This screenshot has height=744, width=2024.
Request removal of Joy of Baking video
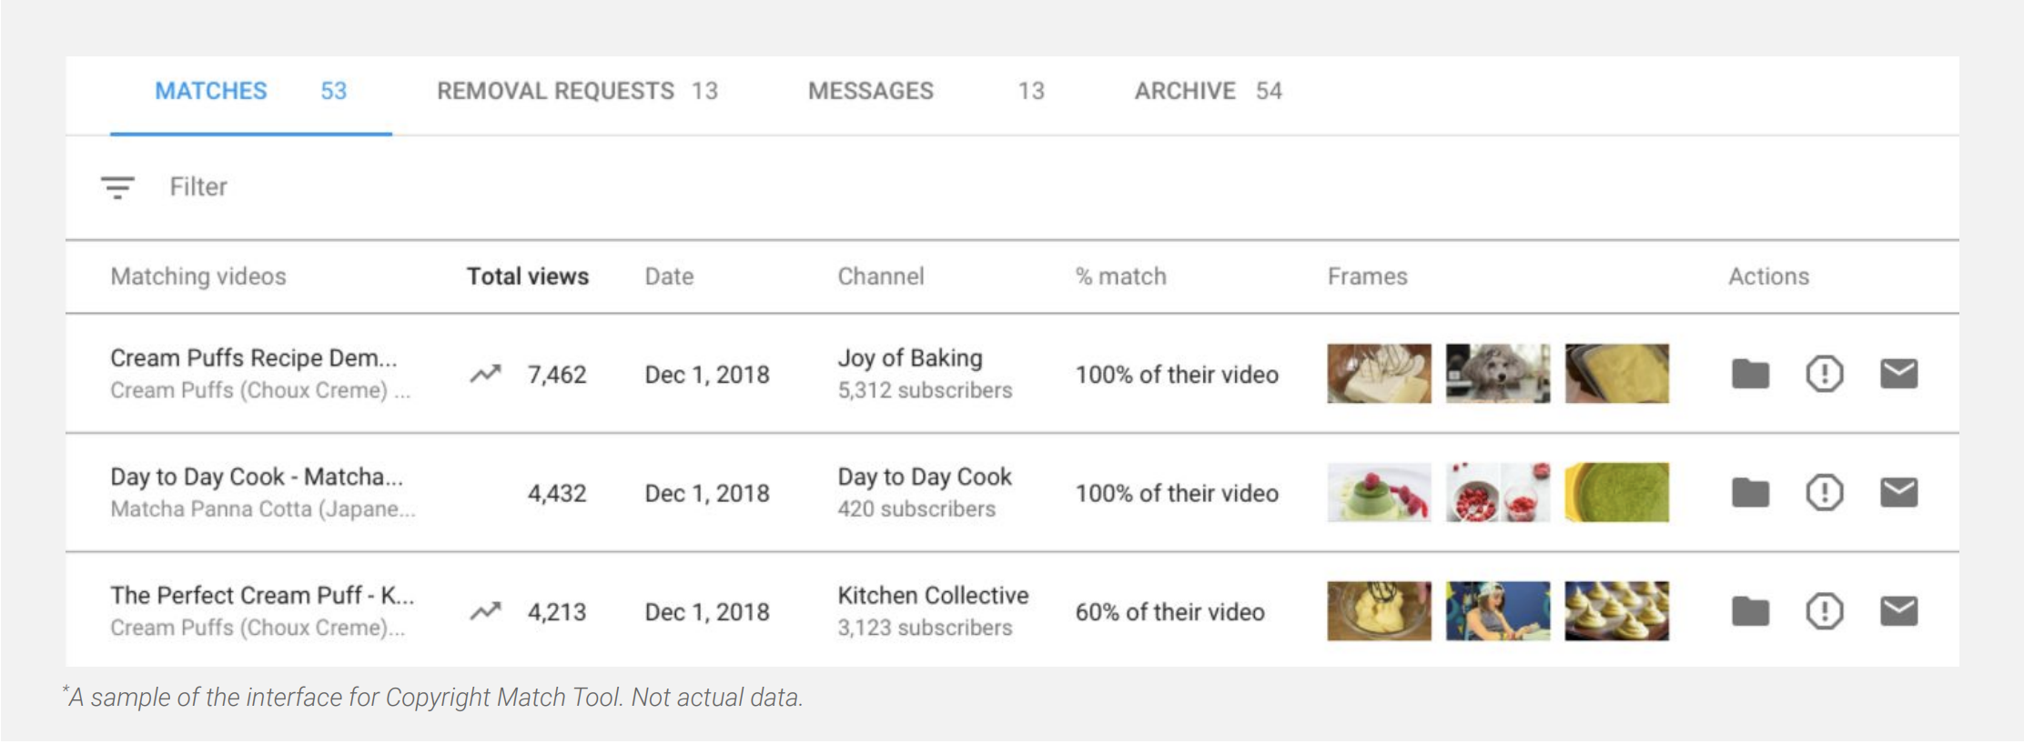point(1824,374)
